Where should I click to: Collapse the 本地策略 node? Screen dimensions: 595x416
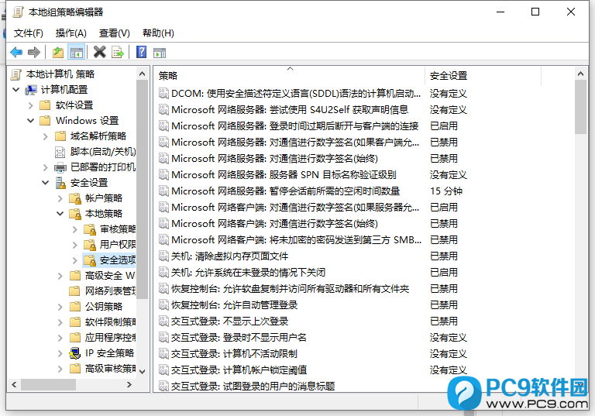click(60, 214)
